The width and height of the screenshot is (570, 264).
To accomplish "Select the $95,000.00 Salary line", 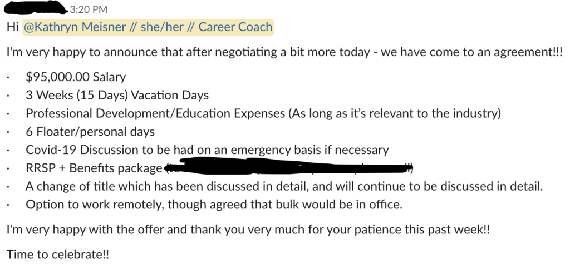I will (x=76, y=77).
